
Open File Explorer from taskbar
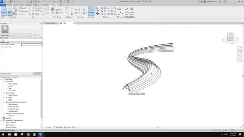10,134
